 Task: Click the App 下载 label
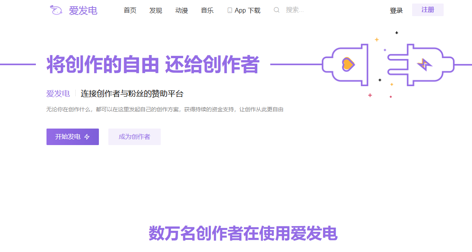247,10
